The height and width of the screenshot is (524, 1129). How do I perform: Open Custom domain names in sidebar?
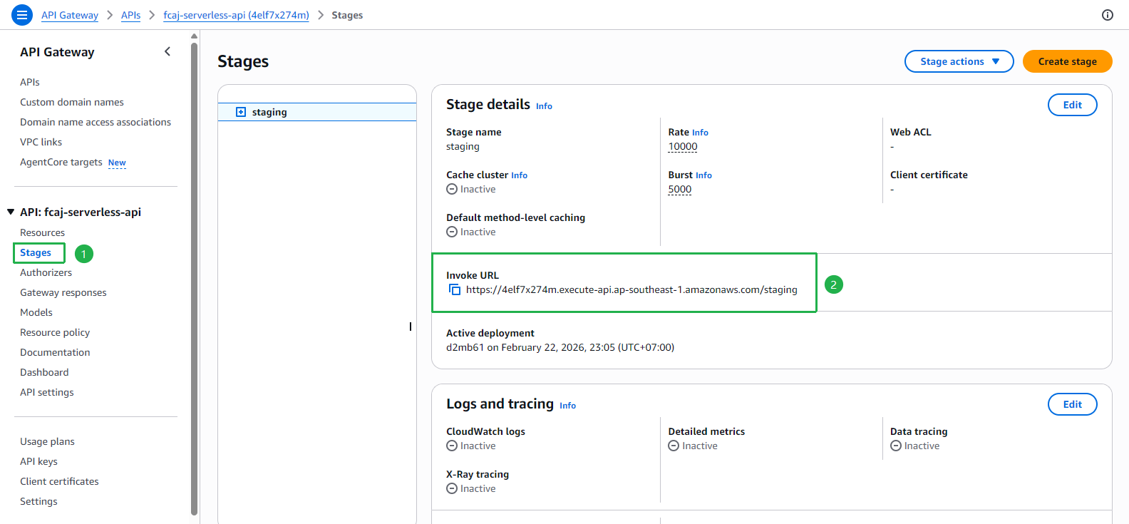pyautogui.click(x=72, y=102)
